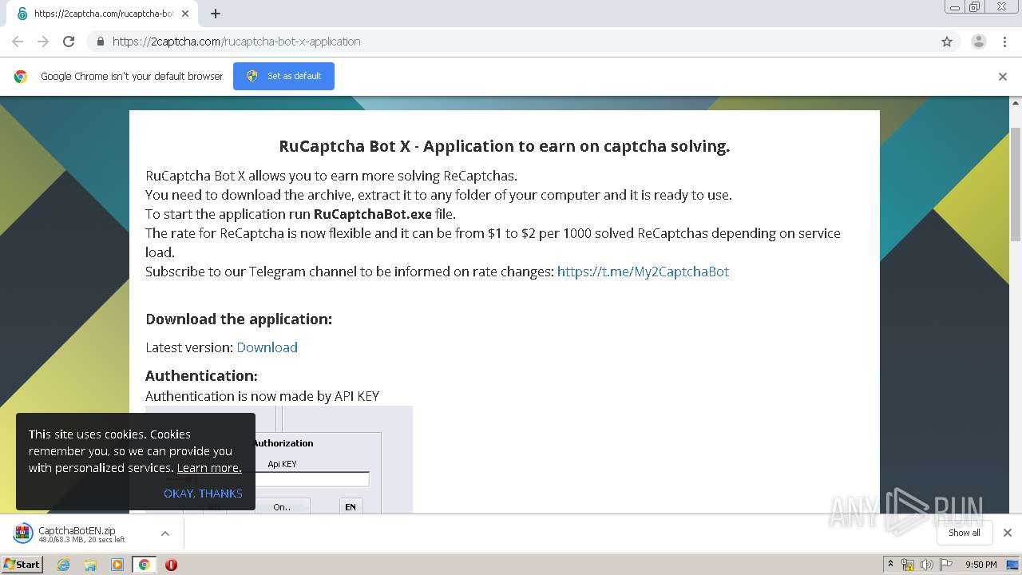Open the media player taskbar icon

coord(117,565)
